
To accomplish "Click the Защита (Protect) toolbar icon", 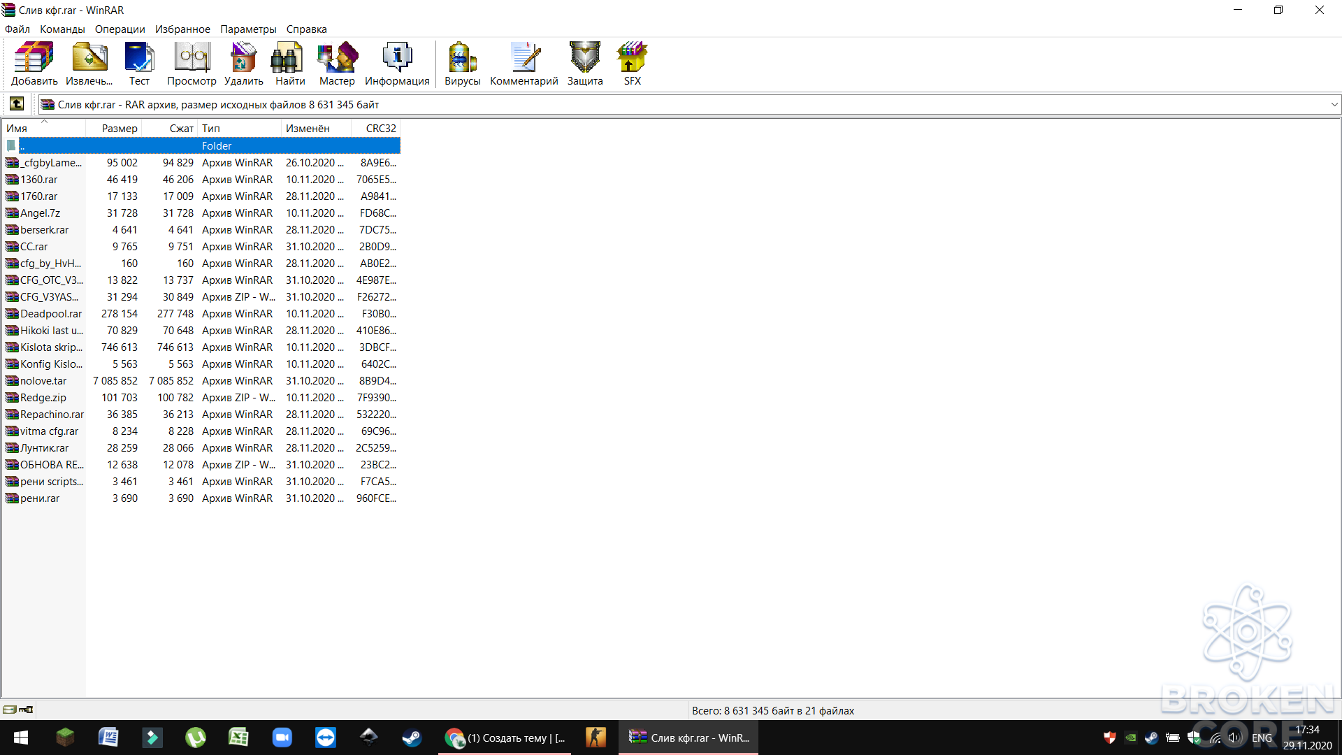I will (585, 64).
